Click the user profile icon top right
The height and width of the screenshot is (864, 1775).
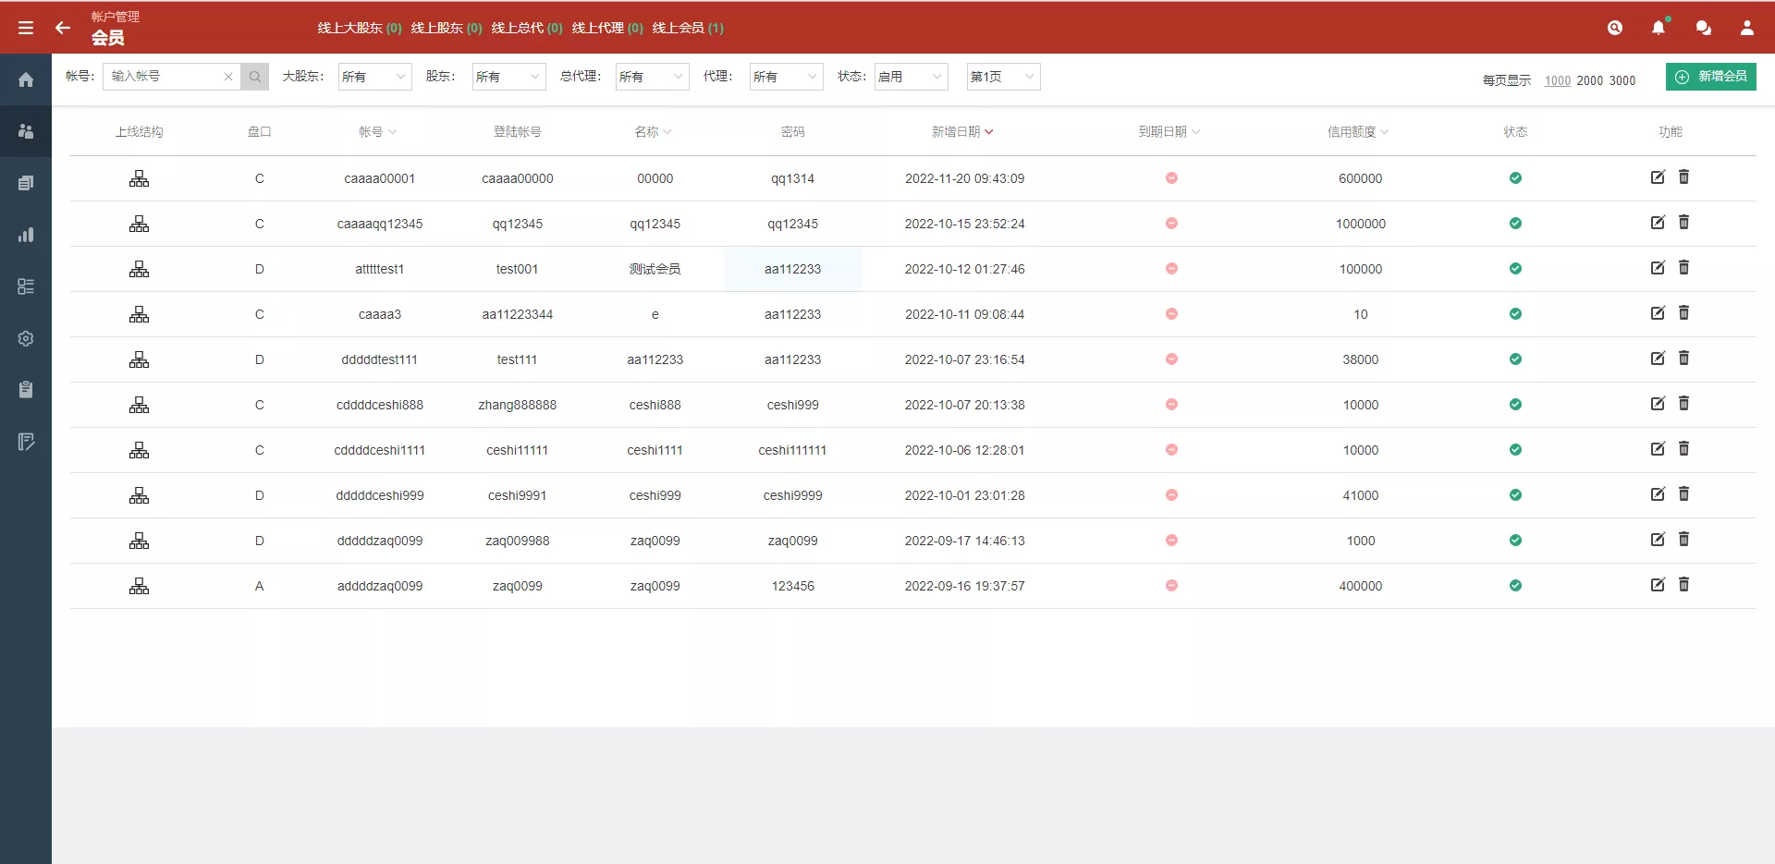click(1747, 28)
